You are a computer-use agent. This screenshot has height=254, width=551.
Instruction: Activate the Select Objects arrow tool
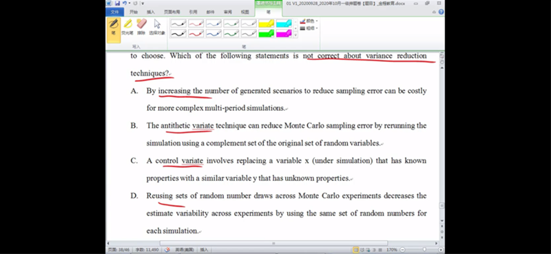point(157,28)
